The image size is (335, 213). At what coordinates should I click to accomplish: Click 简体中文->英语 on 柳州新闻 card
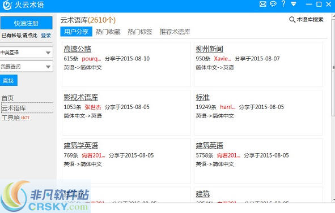[x=215, y=68]
